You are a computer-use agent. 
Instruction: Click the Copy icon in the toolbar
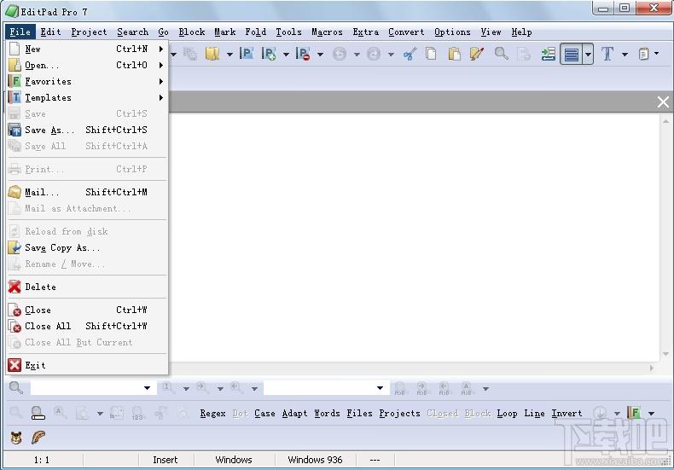tap(431, 54)
